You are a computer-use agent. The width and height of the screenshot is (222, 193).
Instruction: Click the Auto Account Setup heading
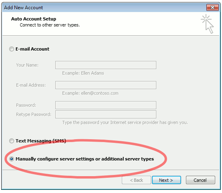(34, 19)
